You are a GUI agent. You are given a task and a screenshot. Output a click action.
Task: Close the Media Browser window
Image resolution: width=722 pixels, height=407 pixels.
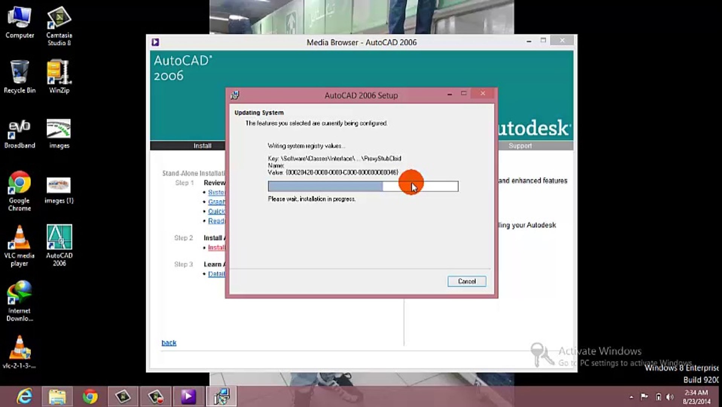tap(562, 40)
